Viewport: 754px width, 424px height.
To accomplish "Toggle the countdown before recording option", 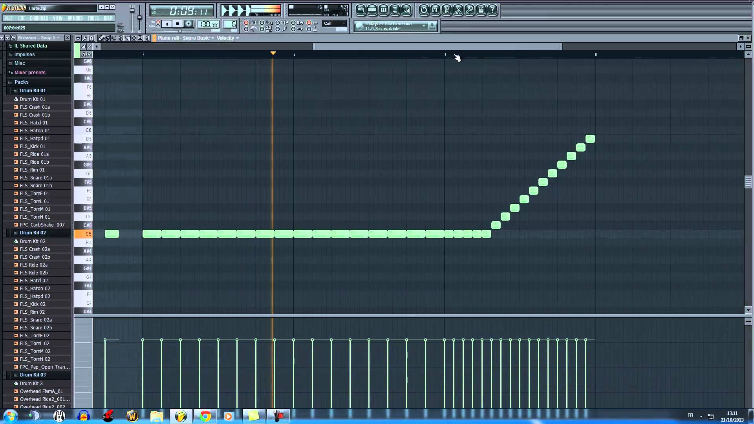I will tap(262, 23).
